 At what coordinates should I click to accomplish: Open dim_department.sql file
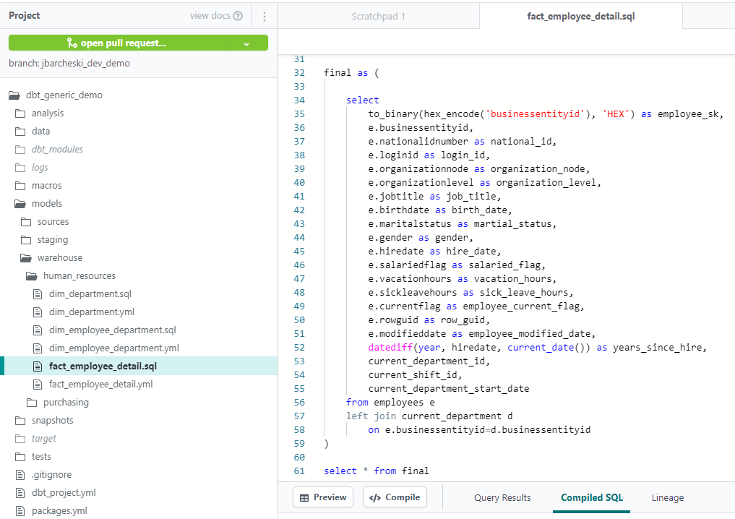[90, 294]
